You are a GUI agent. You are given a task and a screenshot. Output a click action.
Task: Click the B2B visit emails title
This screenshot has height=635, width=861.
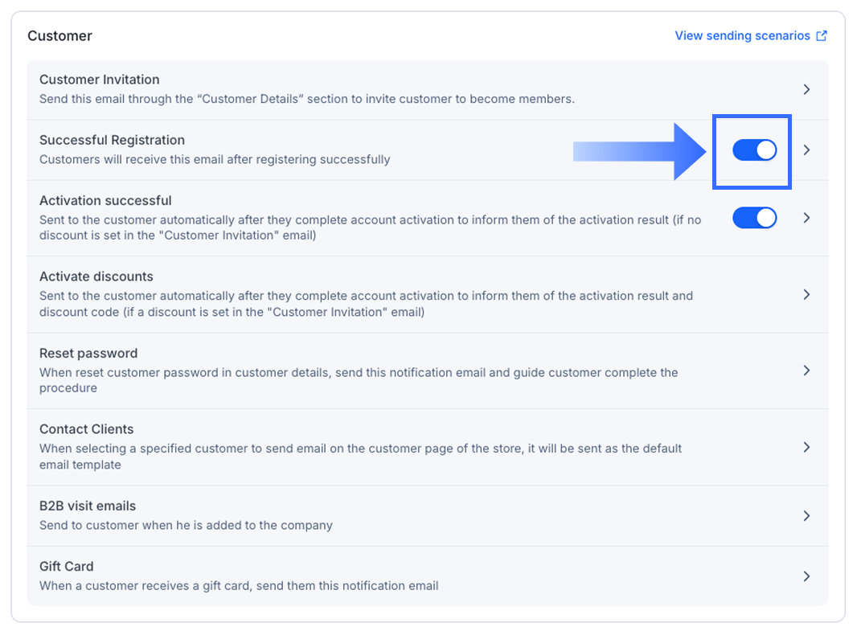click(x=88, y=506)
